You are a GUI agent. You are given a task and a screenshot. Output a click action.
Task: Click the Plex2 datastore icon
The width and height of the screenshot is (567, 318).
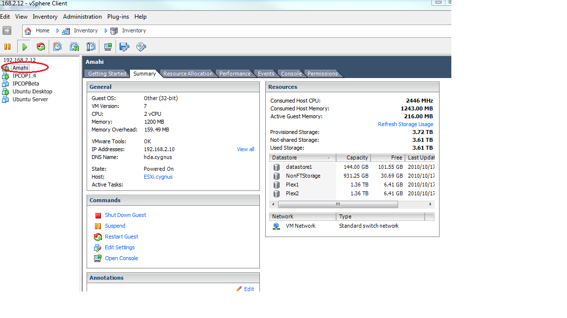[277, 194]
